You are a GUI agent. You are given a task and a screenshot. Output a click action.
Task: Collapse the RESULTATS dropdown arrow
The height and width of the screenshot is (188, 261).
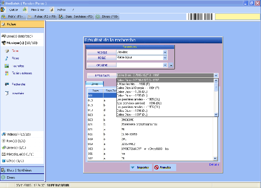point(216,76)
